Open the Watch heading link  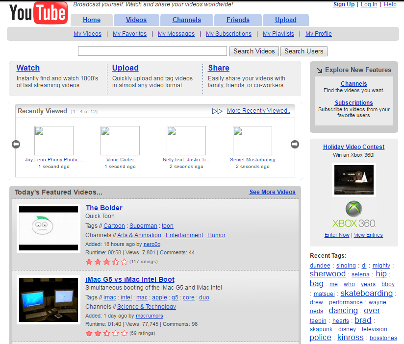pyautogui.click(x=28, y=68)
